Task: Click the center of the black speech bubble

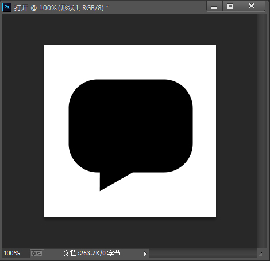Action: click(130, 126)
